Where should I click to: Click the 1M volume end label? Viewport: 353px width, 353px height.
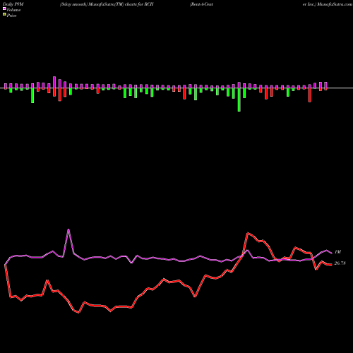tap(337, 252)
